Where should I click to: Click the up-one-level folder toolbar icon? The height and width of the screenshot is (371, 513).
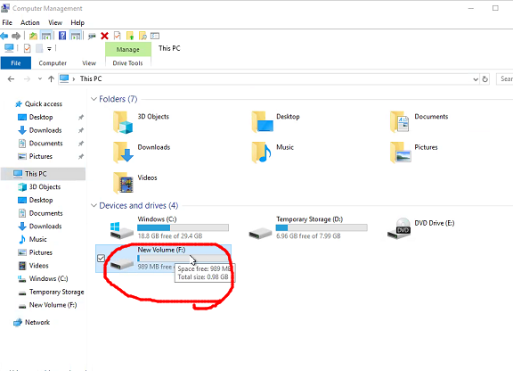(x=33, y=36)
